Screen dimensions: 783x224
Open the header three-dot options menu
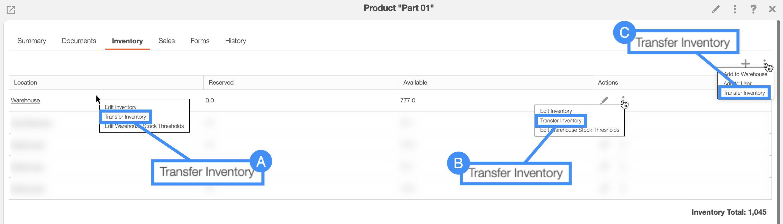coord(735,9)
